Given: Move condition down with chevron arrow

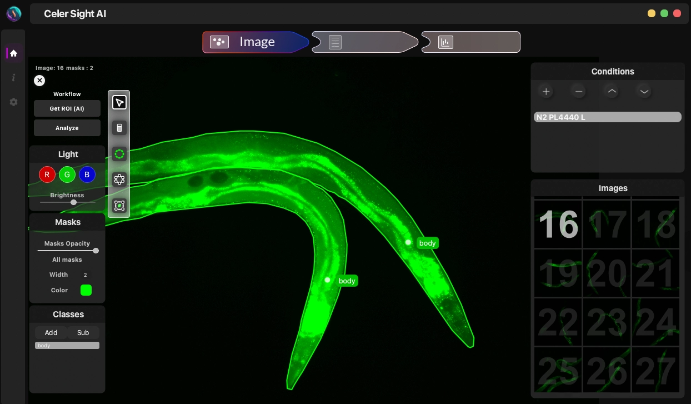Looking at the screenshot, I should (x=644, y=92).
